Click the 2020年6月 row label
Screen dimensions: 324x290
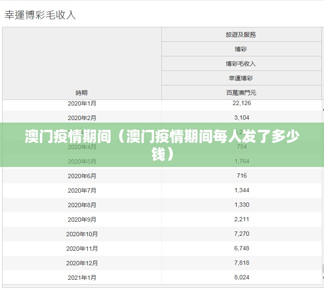pyautogui.click(x=82, y=176)
